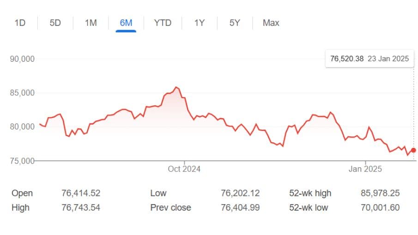Show the 1M chart view

[91, 23]
